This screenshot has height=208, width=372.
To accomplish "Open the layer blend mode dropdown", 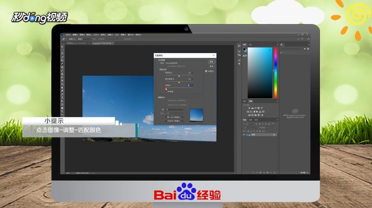I will point(250,128).
